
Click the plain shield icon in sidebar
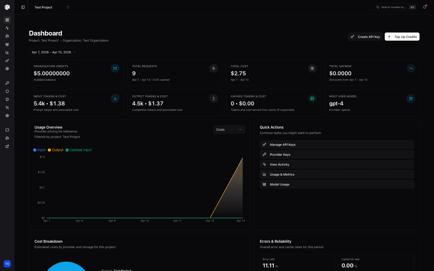[x=7, y=91]
